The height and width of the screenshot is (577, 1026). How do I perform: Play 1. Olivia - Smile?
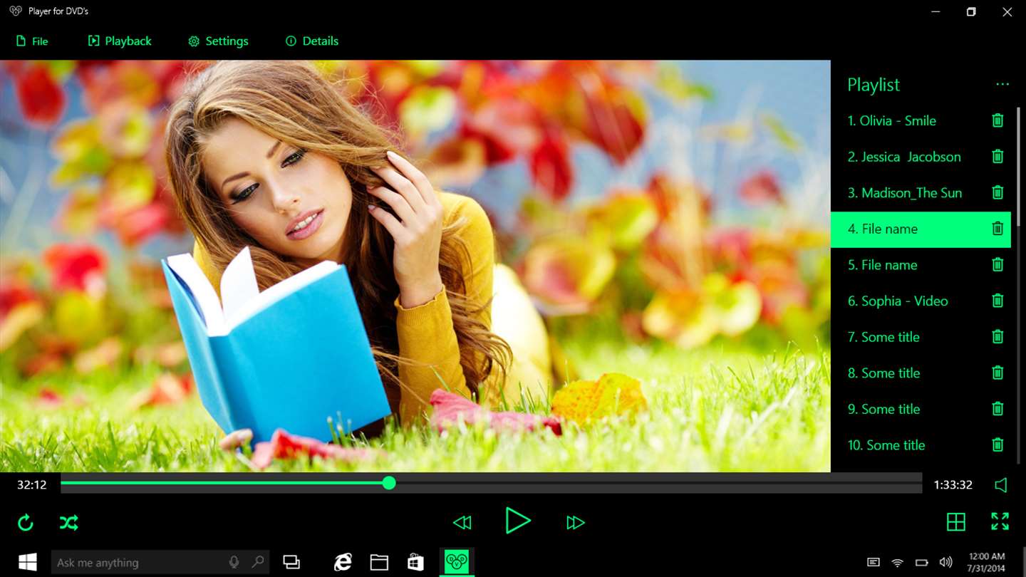tap(891, 121)
